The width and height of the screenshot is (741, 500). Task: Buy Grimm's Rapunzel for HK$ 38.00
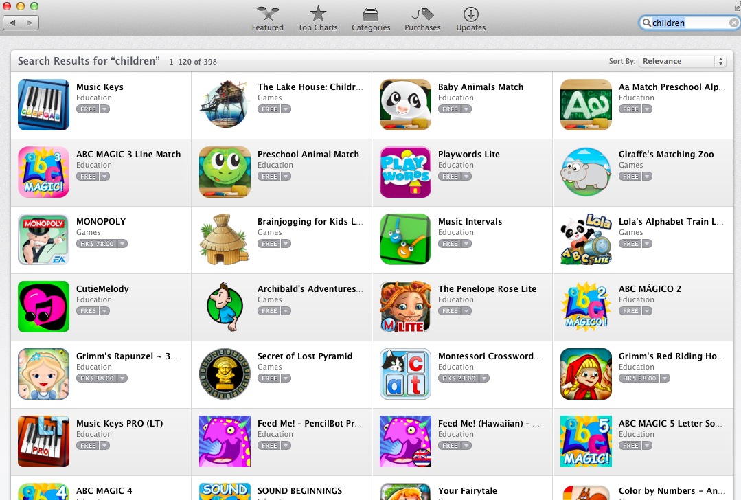tap(96, 378)
